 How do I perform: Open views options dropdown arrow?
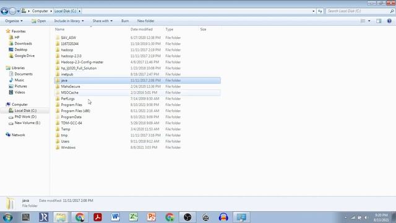coord(369,21)
